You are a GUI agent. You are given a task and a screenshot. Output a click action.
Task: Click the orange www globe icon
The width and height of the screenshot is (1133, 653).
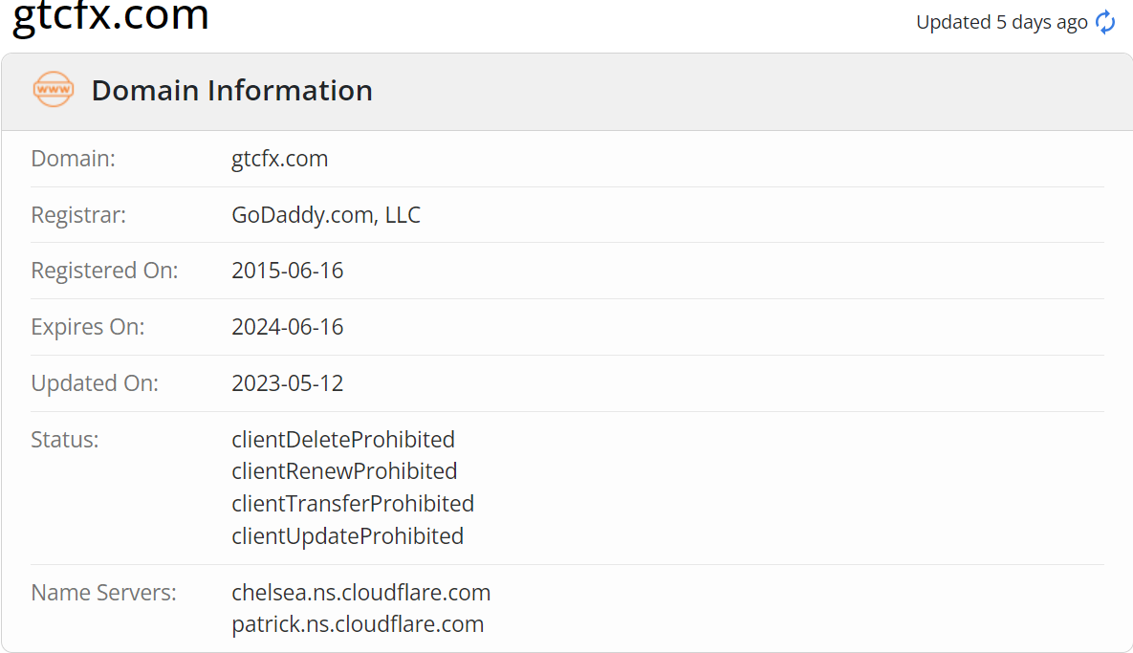coord(54,90)
